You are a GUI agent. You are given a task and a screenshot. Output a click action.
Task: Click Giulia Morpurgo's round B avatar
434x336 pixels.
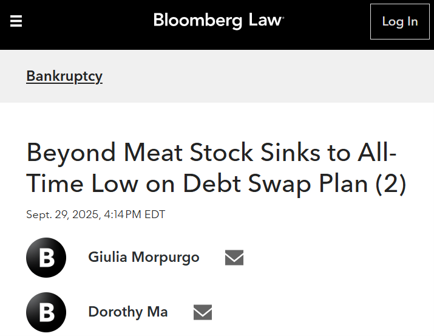point(46,258)
